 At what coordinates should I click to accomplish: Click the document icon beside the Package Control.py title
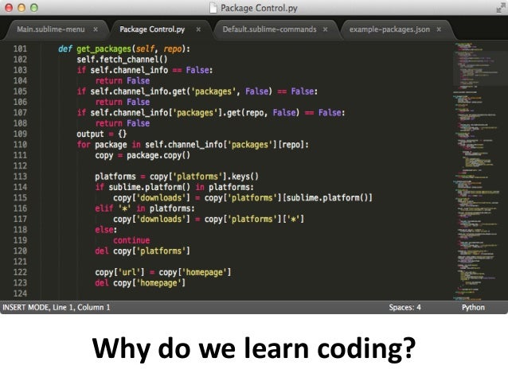(213, 8)
